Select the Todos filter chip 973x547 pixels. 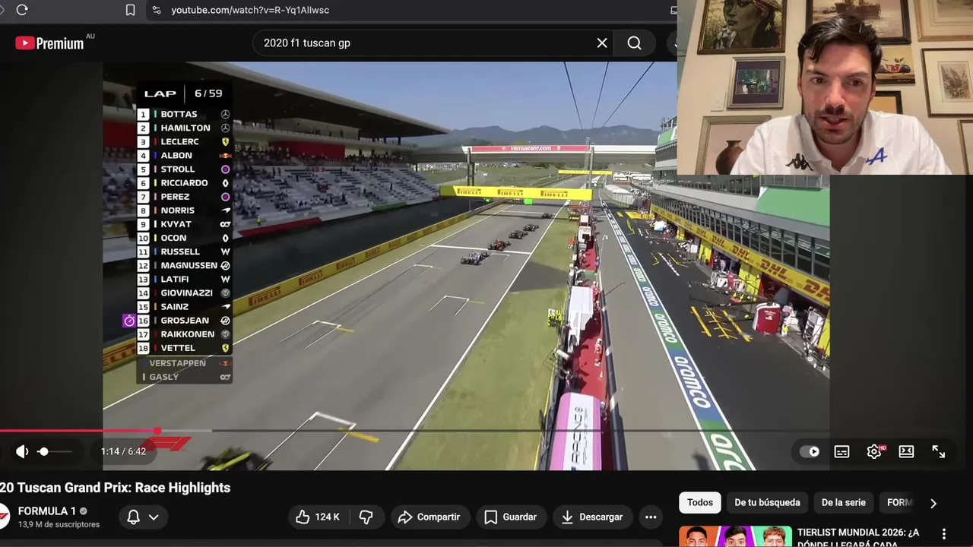(700, 502)
